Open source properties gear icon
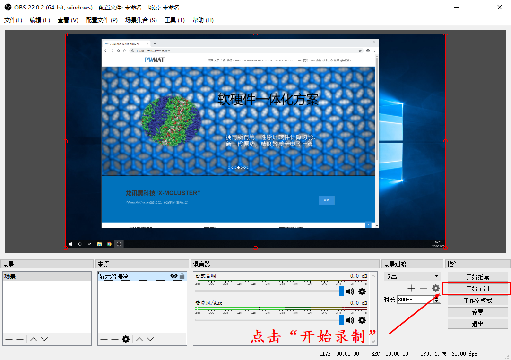This screenshot has width=511, height=360. (126, 339)
